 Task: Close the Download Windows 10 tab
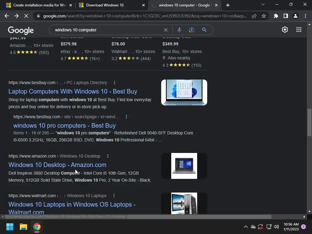pos(144,5)
